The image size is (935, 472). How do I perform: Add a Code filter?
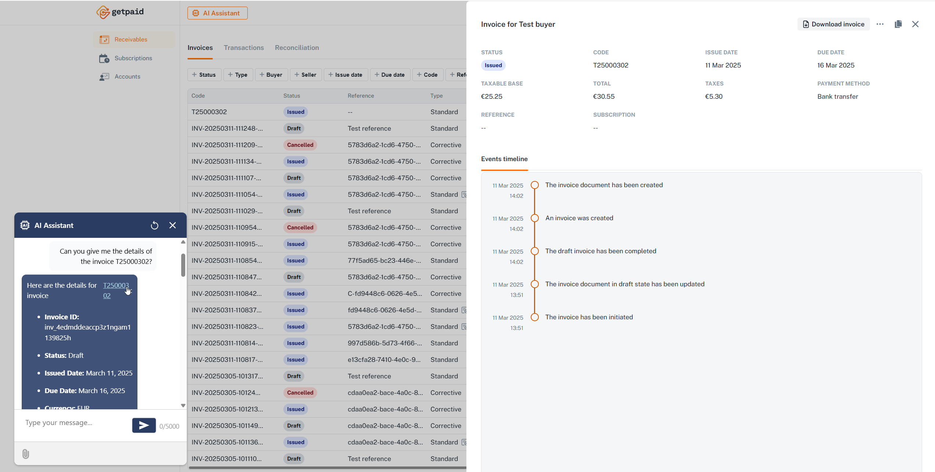click(x=428, y=75)
